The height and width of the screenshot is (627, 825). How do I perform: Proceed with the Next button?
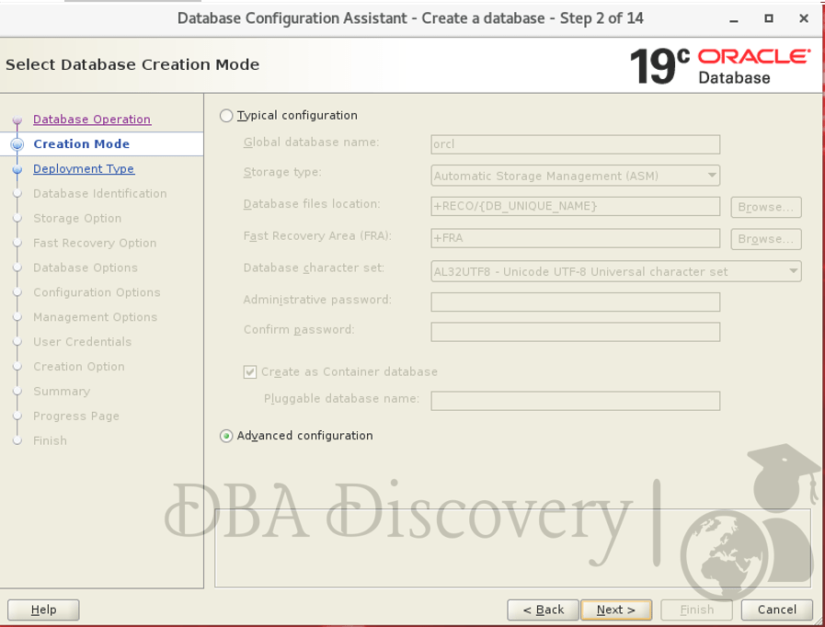[x=616, y=610]
